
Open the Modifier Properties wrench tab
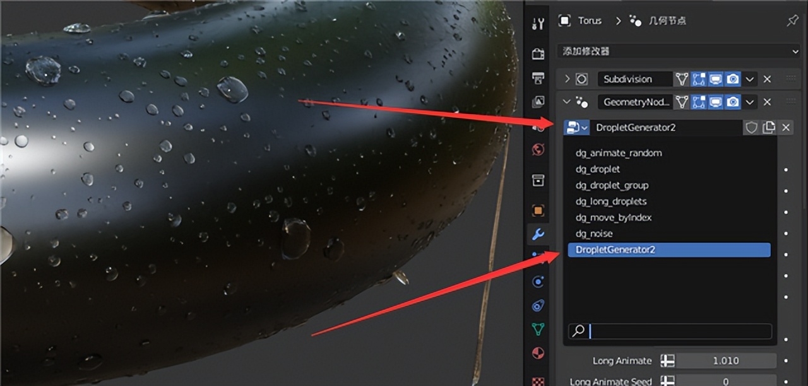538,235
